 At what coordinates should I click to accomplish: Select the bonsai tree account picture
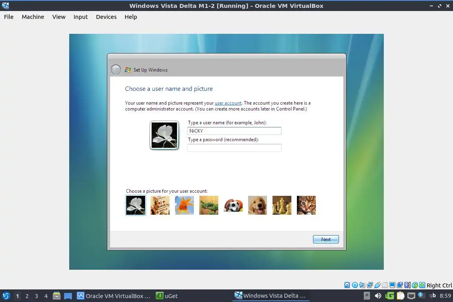coord(208,205)
